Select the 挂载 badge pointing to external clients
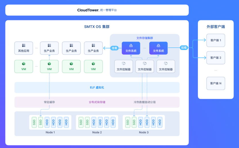The height and width of the screenshot is (148, 239). coord(184,48)
